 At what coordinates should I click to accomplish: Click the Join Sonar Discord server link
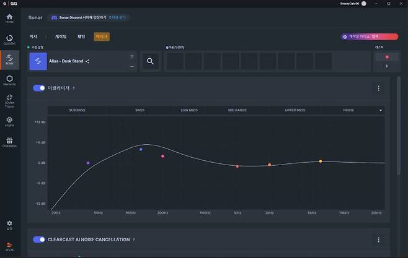82,18
